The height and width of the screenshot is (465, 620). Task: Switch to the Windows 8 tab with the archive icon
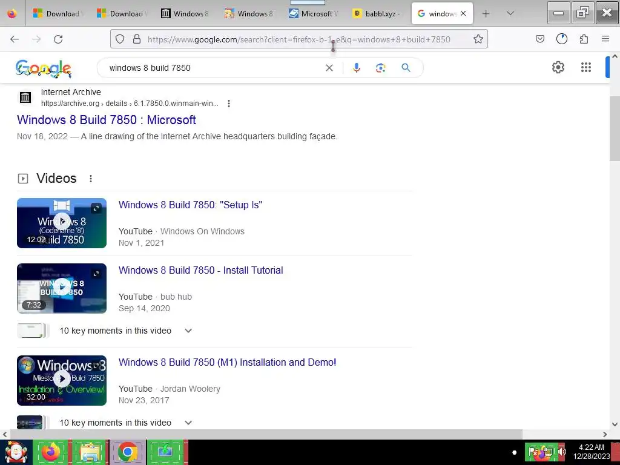pos(185,14)
